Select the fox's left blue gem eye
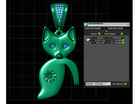Viewport: 139px width, 104px height. [x=53, y=46]
